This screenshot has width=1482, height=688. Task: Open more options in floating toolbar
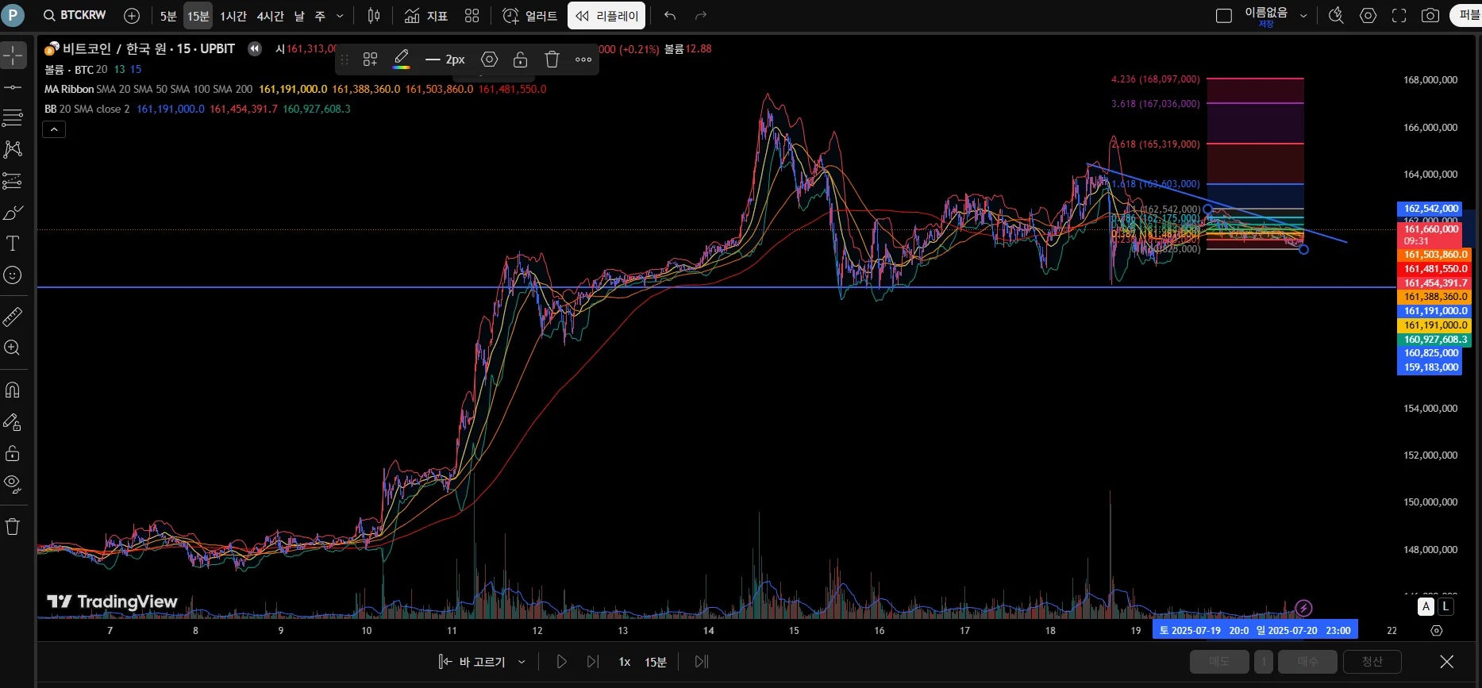[583, 60]
